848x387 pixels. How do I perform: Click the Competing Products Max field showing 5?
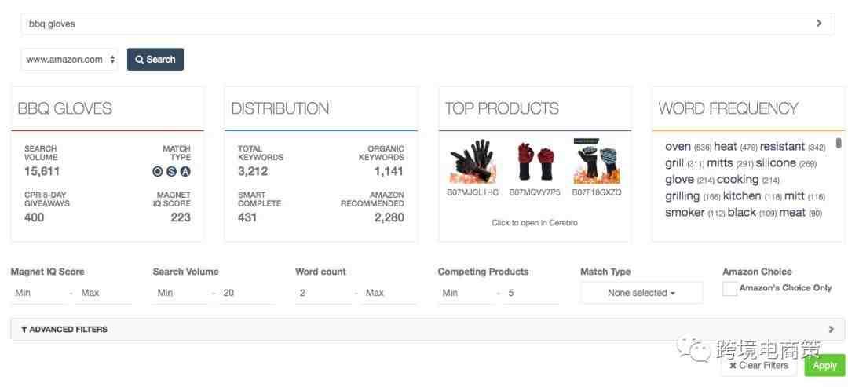(x=531, y=293)
